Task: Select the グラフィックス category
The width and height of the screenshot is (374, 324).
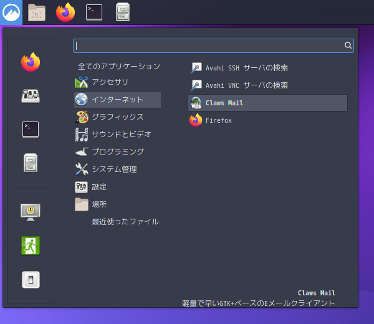Action: click(117, 117)
